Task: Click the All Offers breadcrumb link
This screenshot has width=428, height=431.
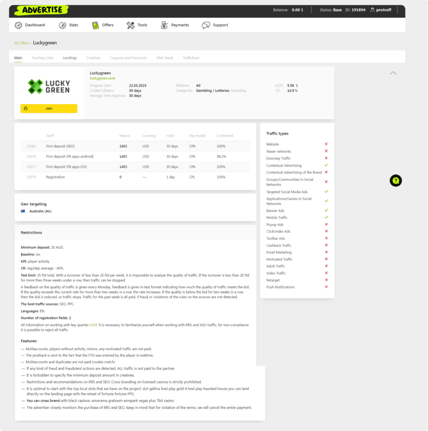Action: pyautogui.click(x=21, y=43)
